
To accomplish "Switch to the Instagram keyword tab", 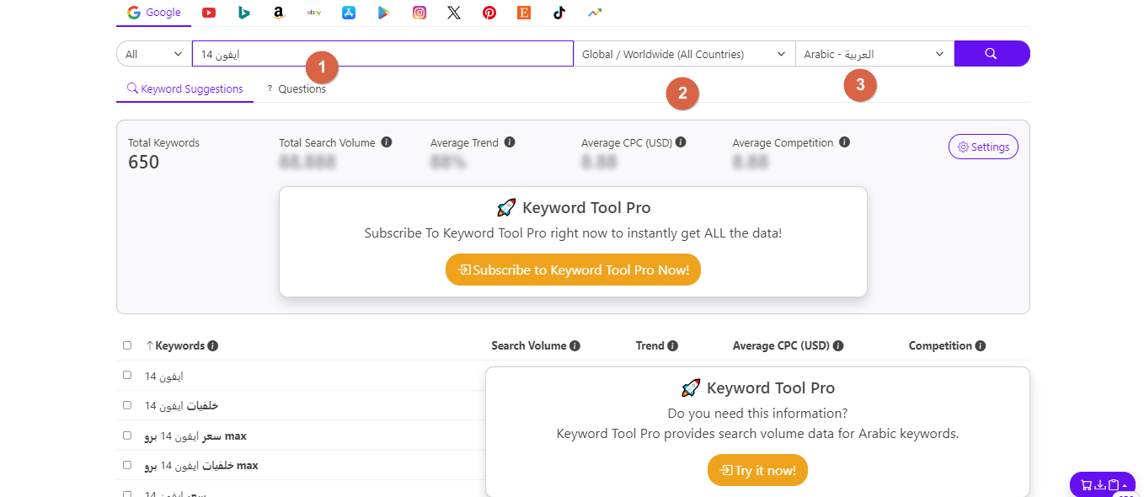I will coord(420,13).
